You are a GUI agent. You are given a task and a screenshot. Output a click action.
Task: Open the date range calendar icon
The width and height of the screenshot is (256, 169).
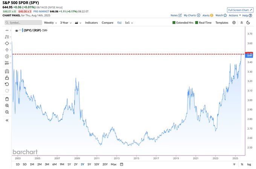(122, 164)
